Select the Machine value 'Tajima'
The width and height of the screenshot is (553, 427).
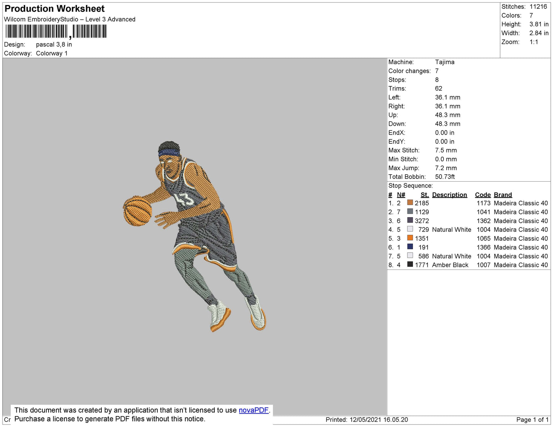[445, 62]
